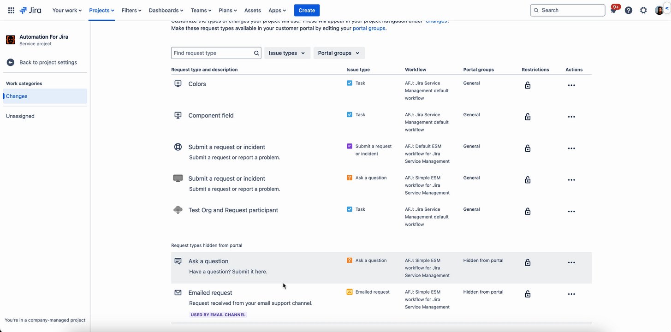Screen dimensions: 671x332
Task: Expand the Portal groups filter dropdown
Action: tap(339, 53)
